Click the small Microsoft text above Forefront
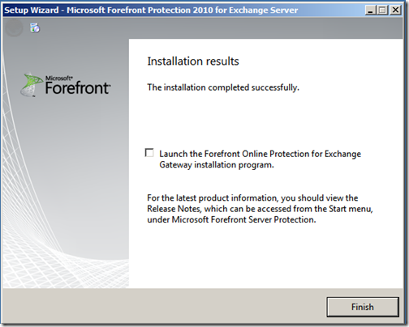This screenshot has width=409, height=327. pos(58,79)
